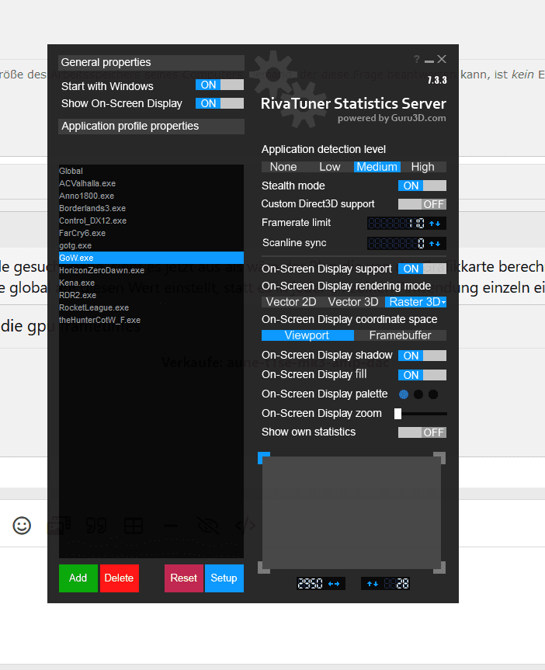Toggle Show On-Screen Display switch
545x670 pixels.
220,103
